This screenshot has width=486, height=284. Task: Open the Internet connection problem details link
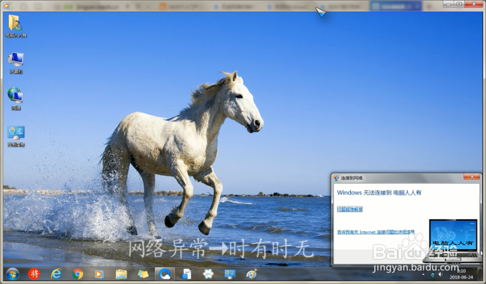pyautogui.click(x=376, y=232)
